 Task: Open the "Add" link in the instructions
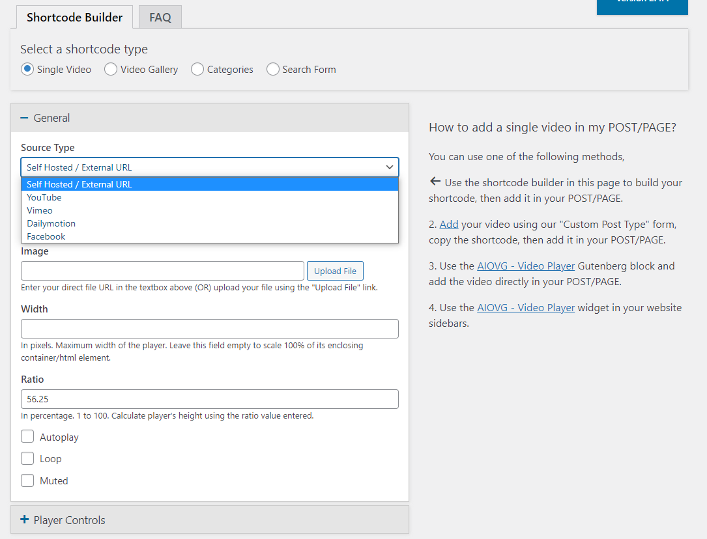click(x=448, y=224)
